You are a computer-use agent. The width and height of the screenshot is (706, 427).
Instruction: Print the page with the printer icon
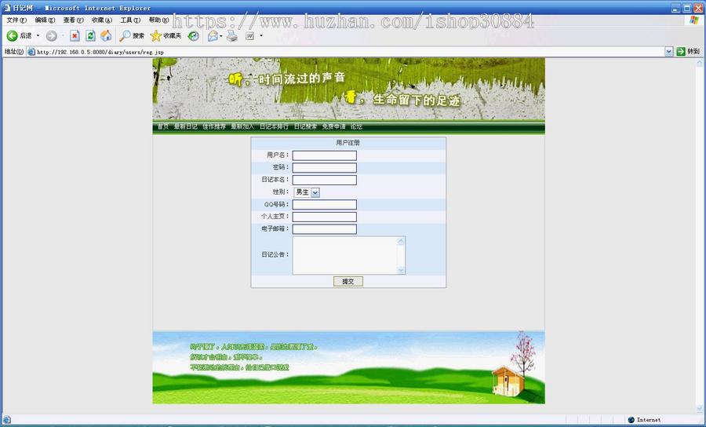[232, 36]
